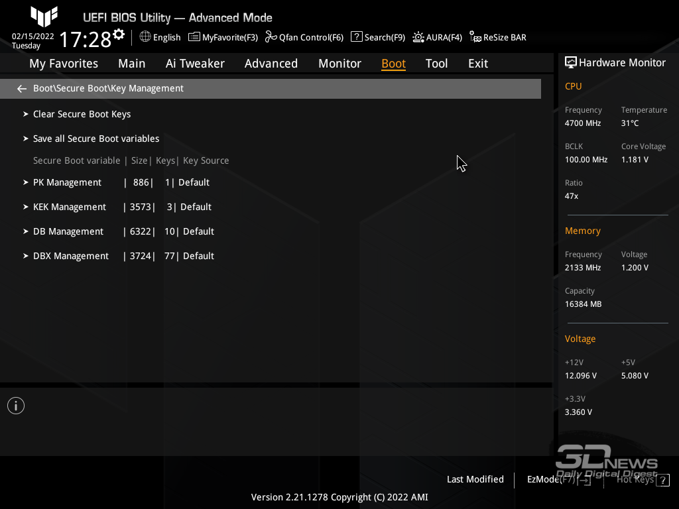Click the AURA lighting icon
Screen dimensions: 679x509
pyautogui.click(x=418, y=37)
